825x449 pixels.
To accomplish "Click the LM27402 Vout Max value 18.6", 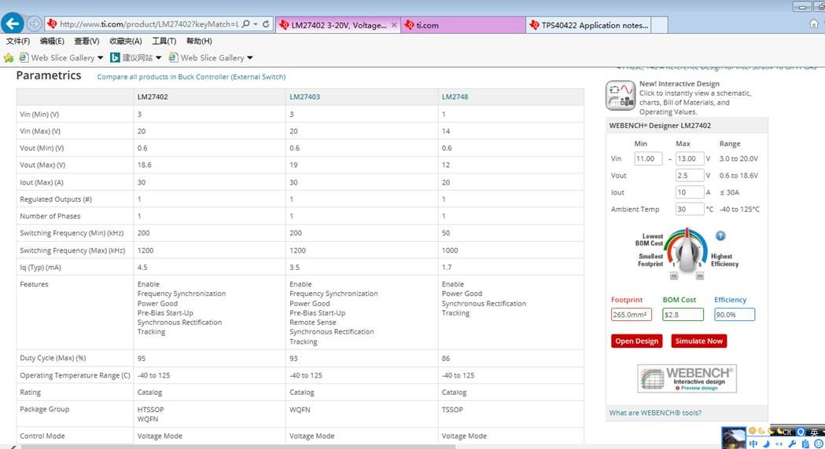I will pyautogui.click(x=144, y=165).
